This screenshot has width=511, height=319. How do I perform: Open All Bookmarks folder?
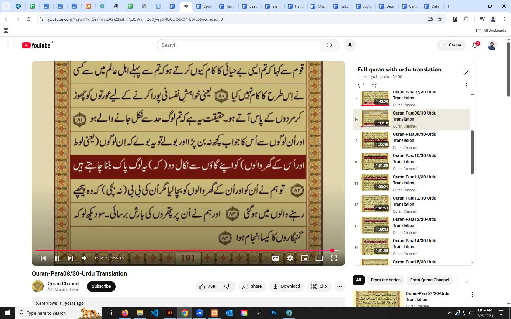491,30
